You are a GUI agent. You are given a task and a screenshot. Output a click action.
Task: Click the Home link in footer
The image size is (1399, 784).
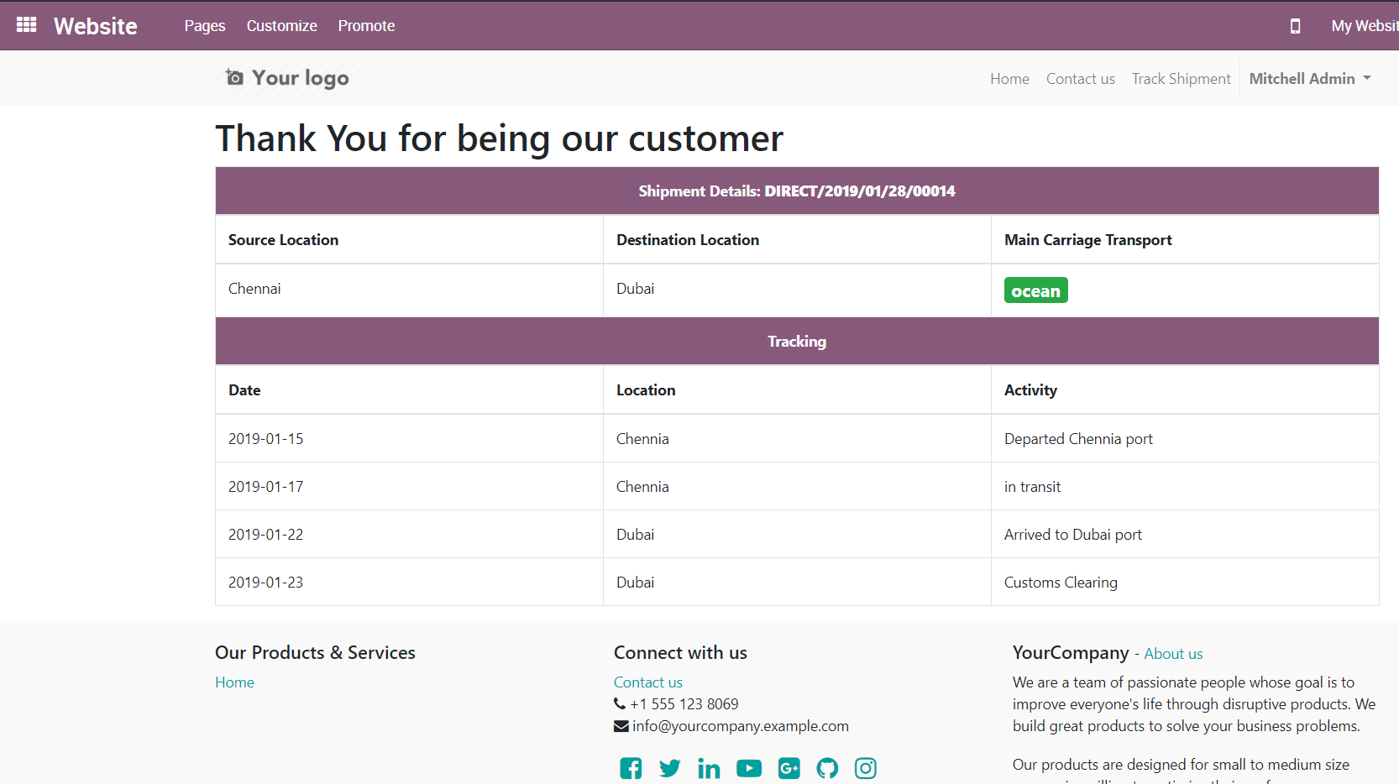tap(234, 682)
